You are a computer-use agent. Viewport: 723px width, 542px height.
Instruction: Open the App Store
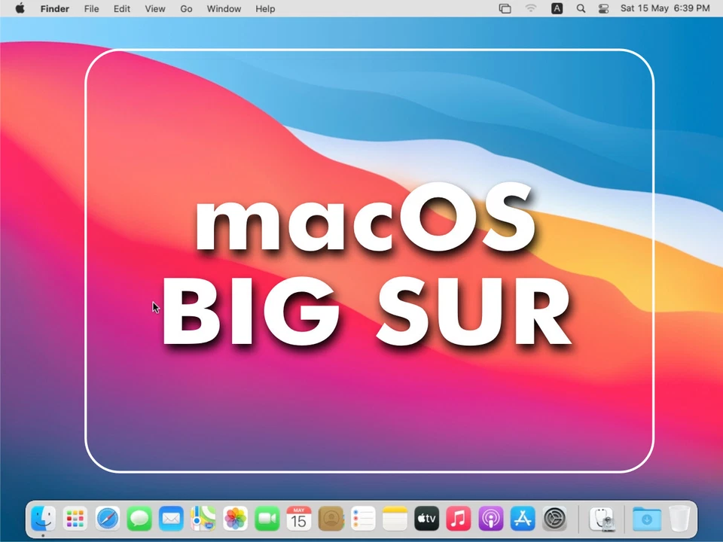click(522, 519)
